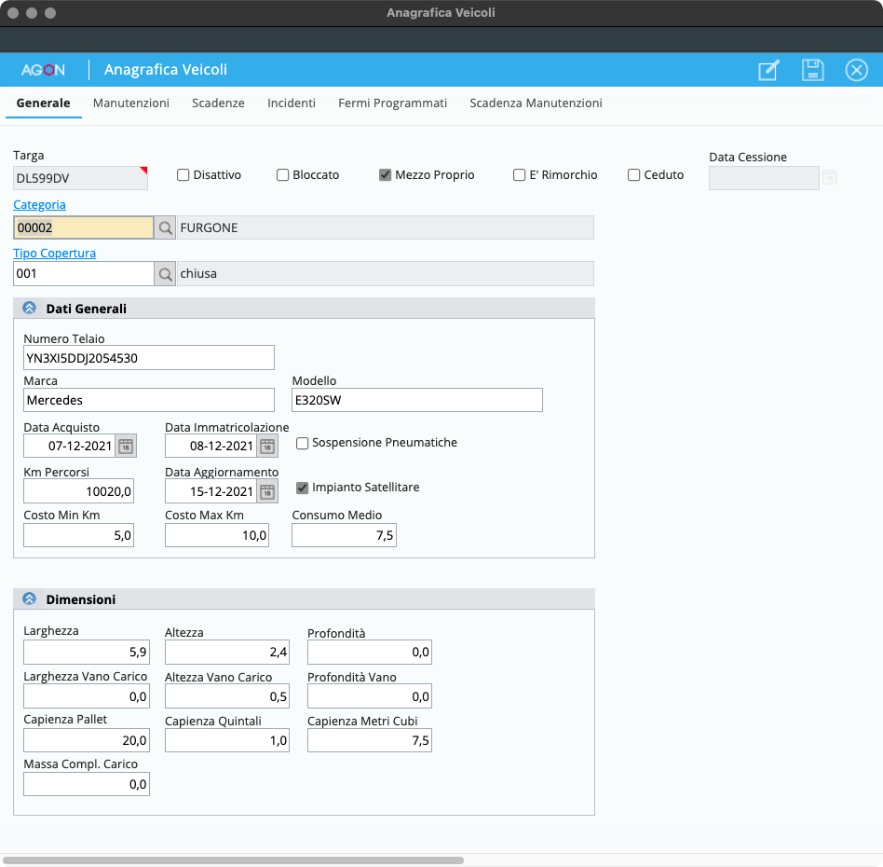The height and width of the screenshot is (867, 883).
Task: Click the Data Acquisto date field
Action: pyautogui.click(x=69, y=446)
